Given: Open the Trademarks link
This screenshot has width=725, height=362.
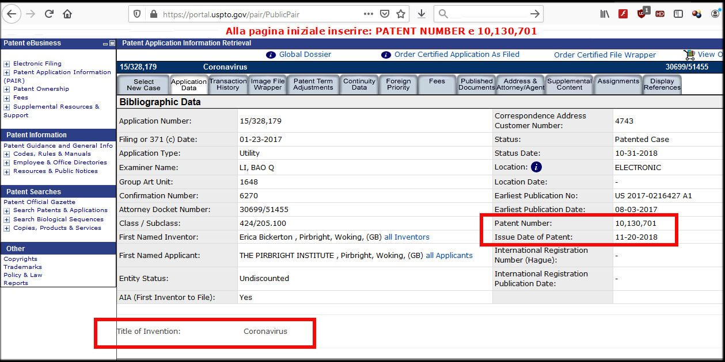Looking at the screenshot, I should (x=22, y=267).
